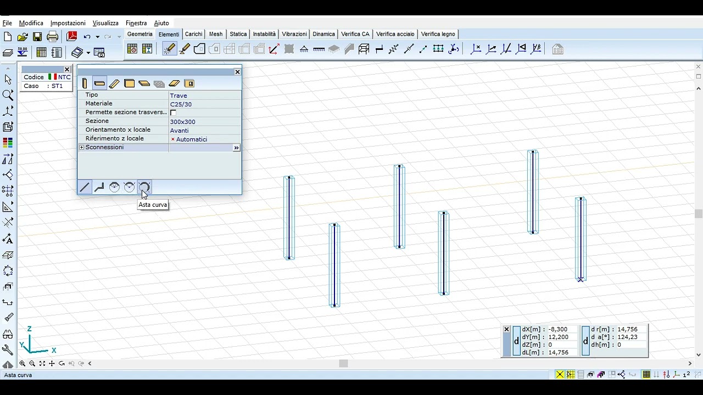Open an existing file with folder icon

pyautogui.click(x=23, y=37)
